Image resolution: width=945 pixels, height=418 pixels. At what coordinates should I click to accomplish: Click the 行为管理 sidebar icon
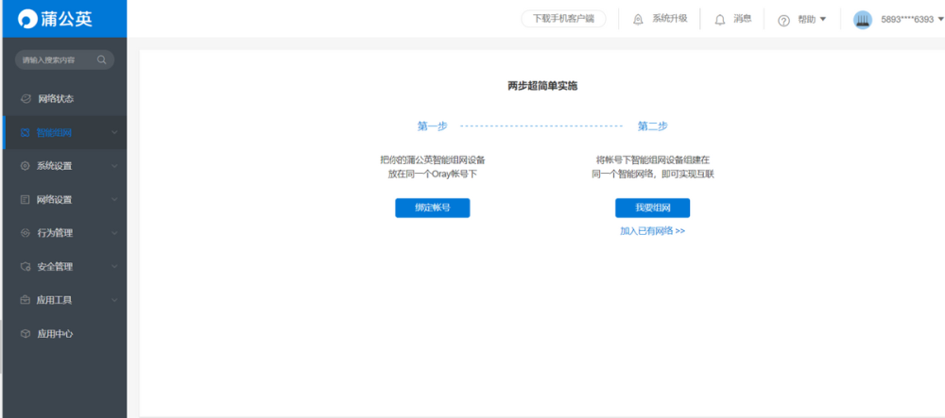point(26,233)
